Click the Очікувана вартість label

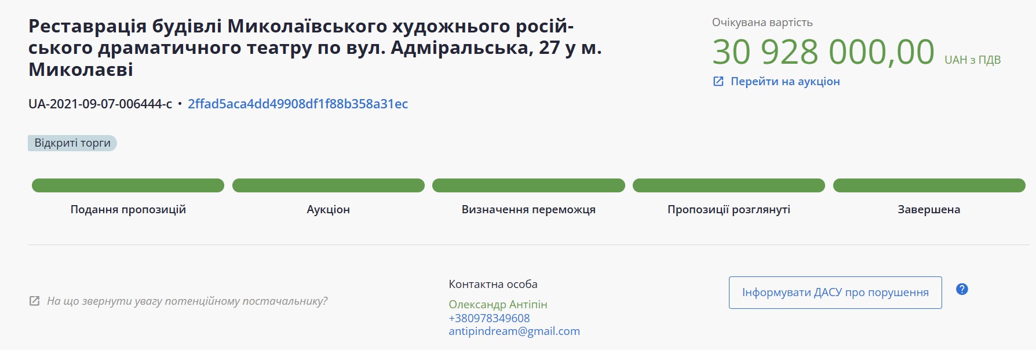(x=762, y=23)
